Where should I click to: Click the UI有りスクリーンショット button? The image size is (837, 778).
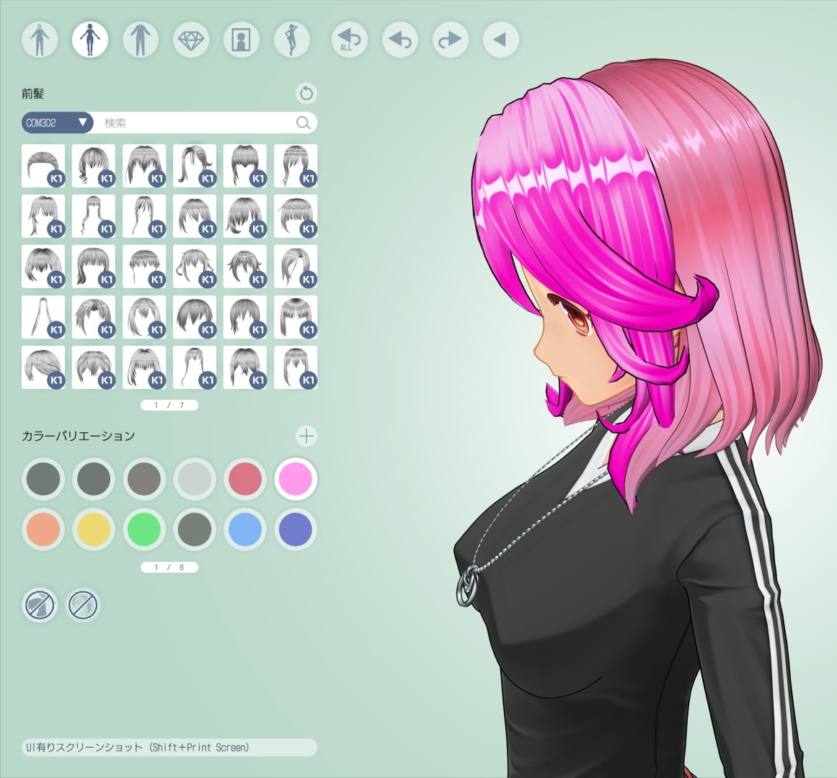(x=169, y=747)
